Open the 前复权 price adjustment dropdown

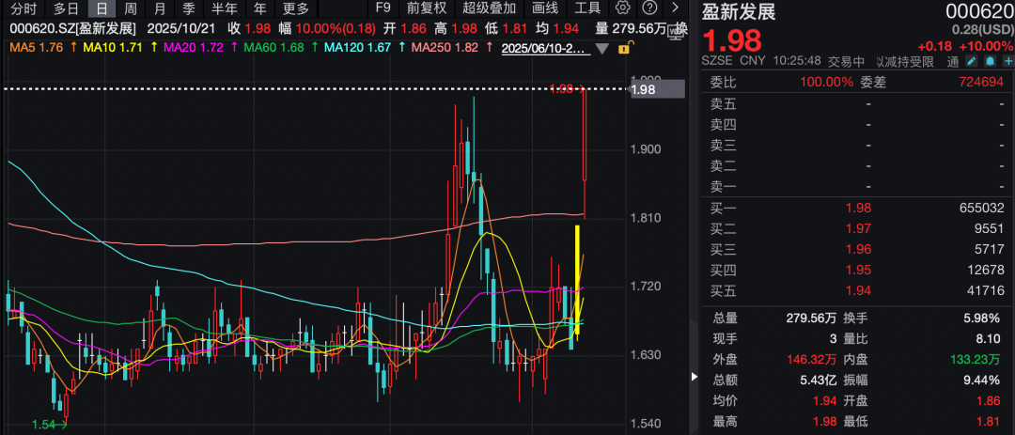(426, 8)
